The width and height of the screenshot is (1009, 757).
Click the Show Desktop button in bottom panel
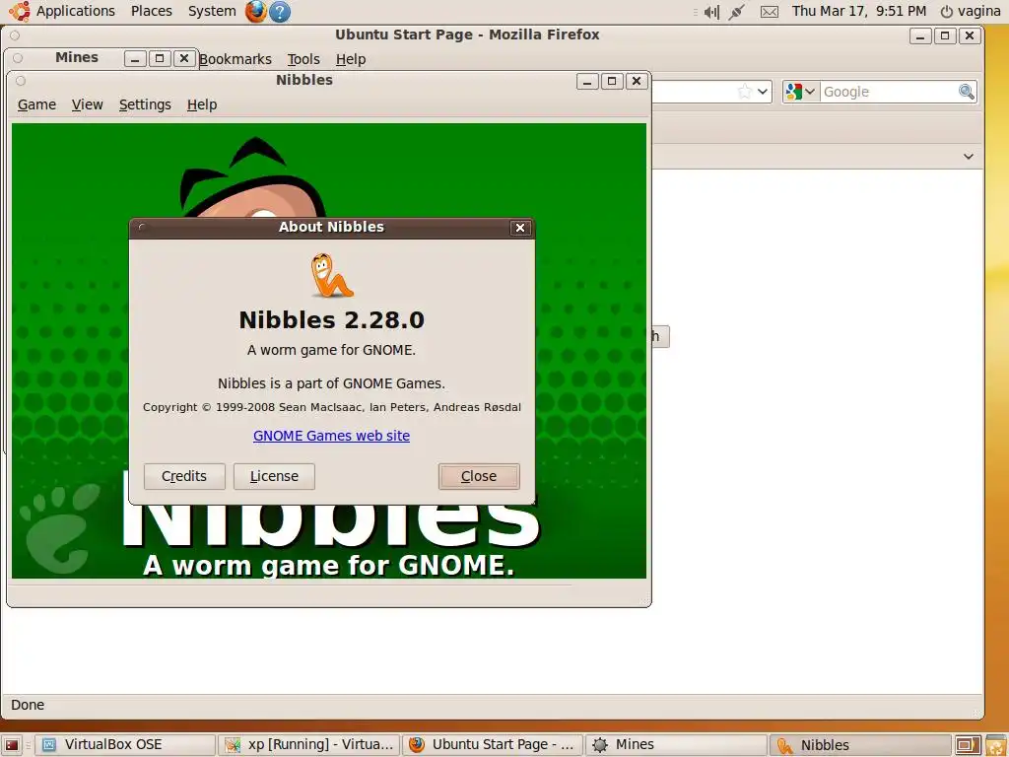(11, 745)
